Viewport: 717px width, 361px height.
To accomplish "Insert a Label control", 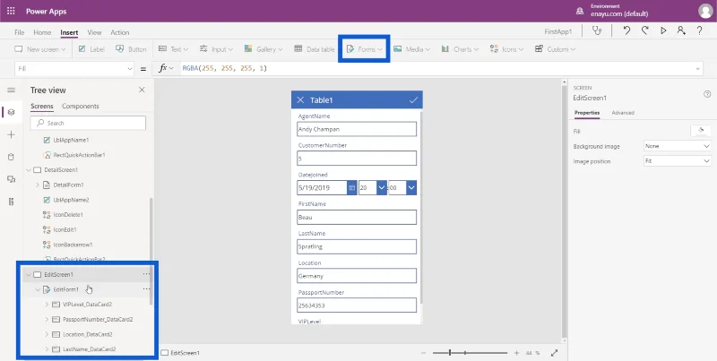I will 91,49.
